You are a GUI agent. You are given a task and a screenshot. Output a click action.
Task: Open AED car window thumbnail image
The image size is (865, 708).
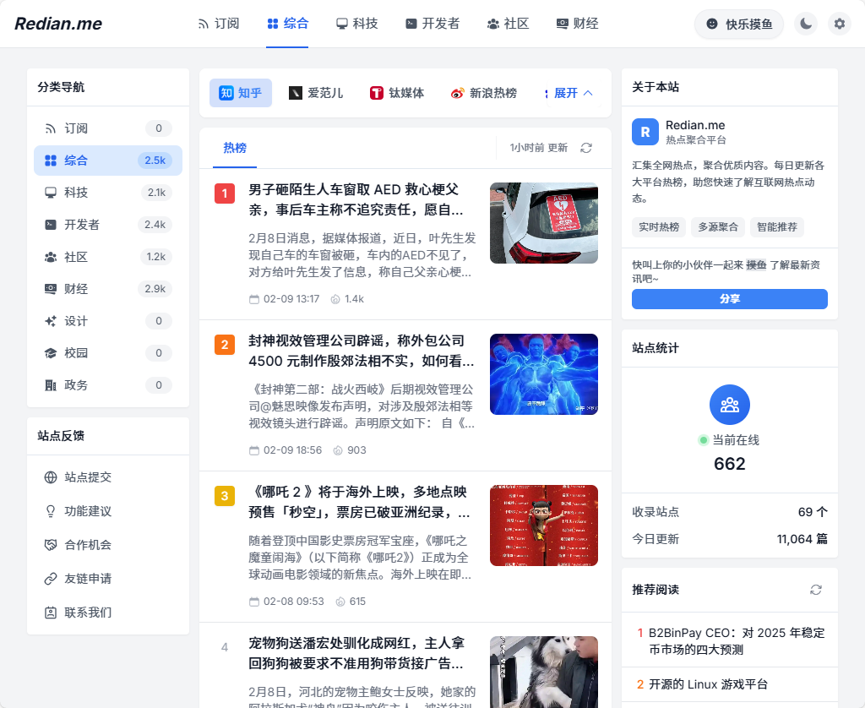click(x=544, y=223)
